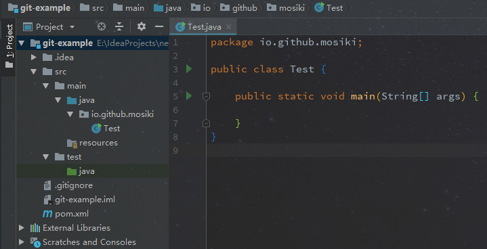Click line number 9 in the gutter
Viewport: 487px width, 249px height.
(x=175, y=150)
